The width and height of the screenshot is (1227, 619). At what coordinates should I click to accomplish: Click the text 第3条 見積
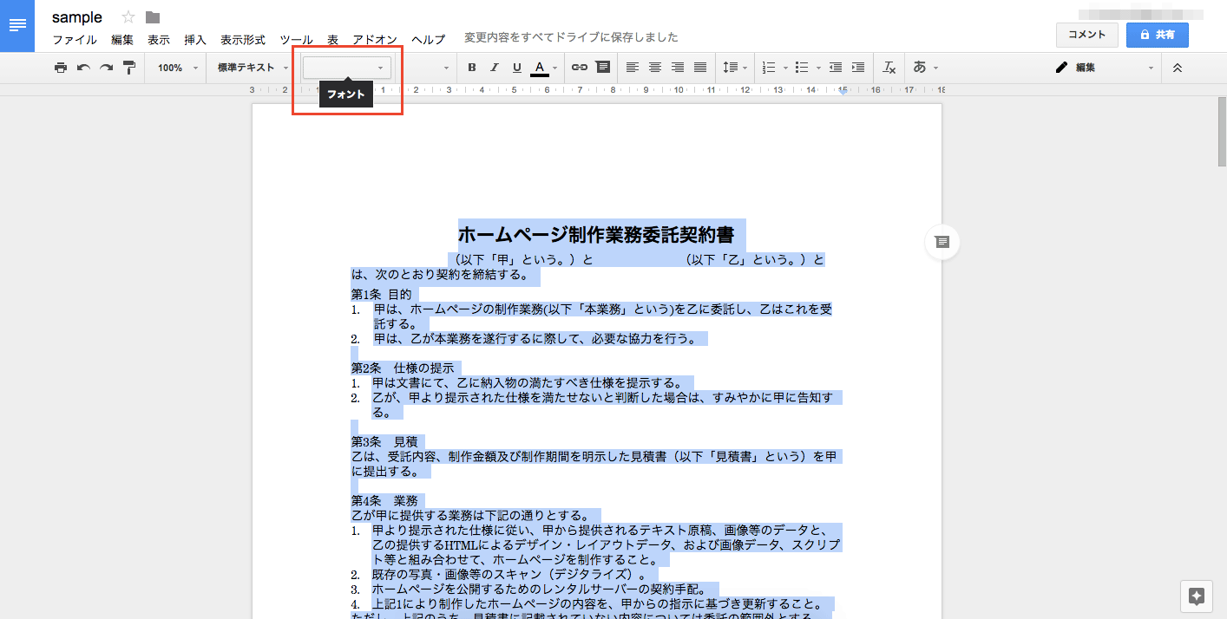384,441
